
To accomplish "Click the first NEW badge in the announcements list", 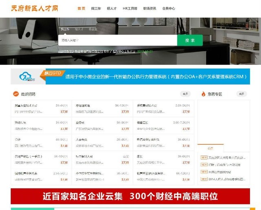I will 203,157.
